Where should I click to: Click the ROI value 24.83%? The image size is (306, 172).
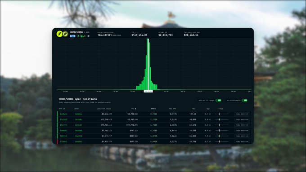[x=193, y=136]
